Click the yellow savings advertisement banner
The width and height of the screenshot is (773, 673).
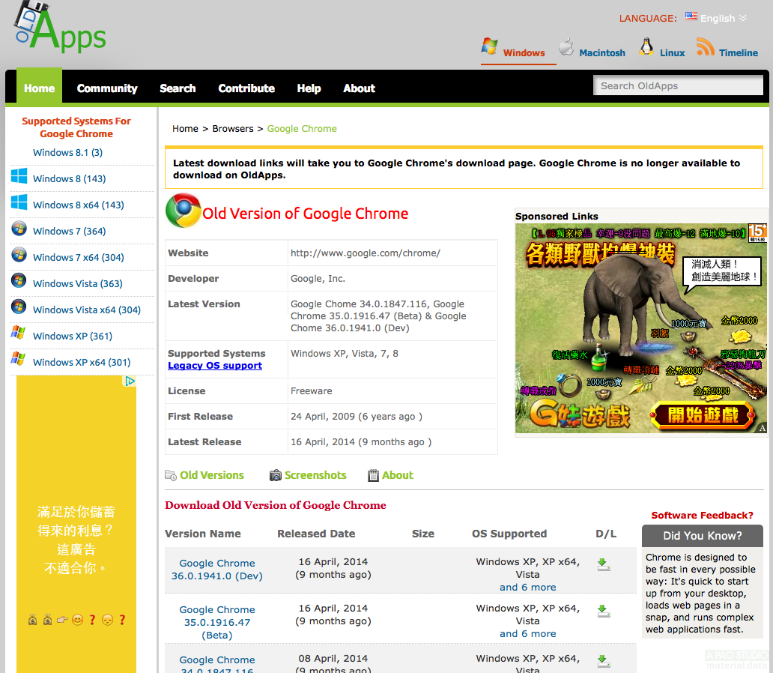[x=76, y=524]
